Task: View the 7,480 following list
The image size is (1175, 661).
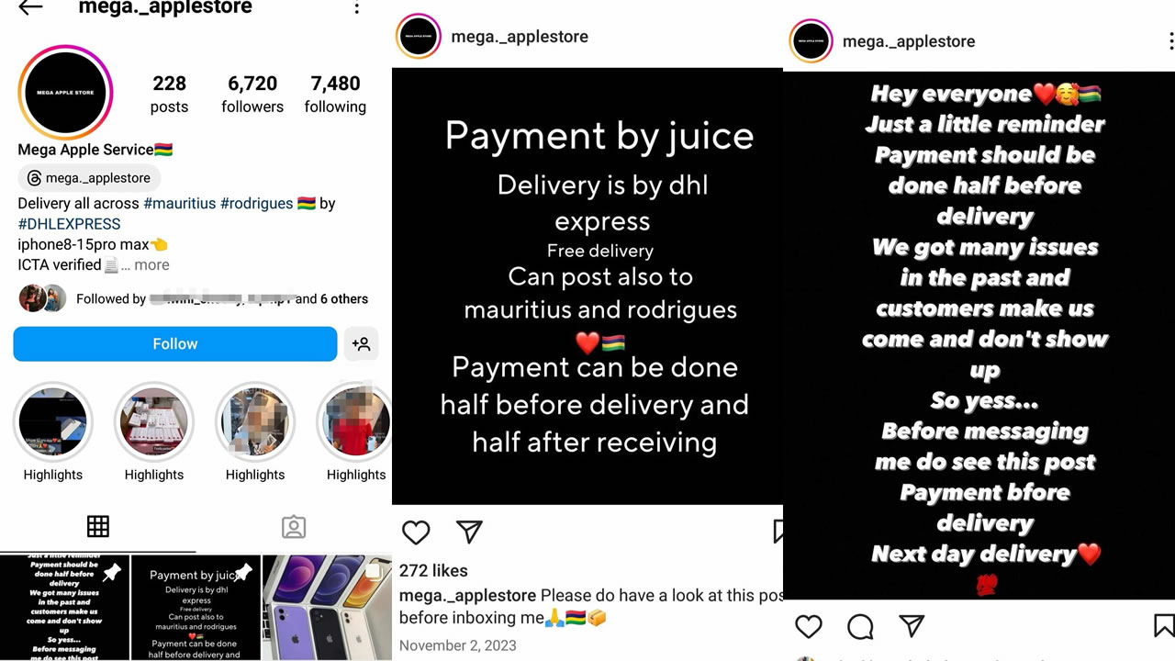Action: 335,94
